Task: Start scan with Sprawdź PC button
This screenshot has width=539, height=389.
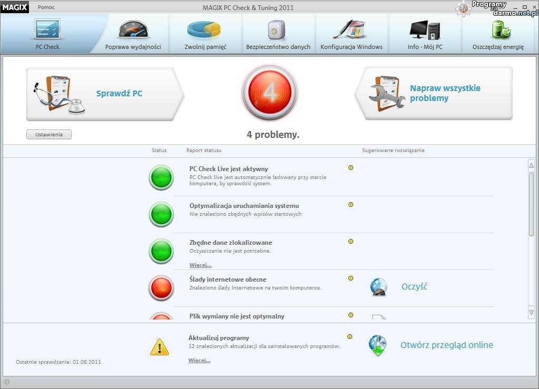Action: click(x=104, y=94)
